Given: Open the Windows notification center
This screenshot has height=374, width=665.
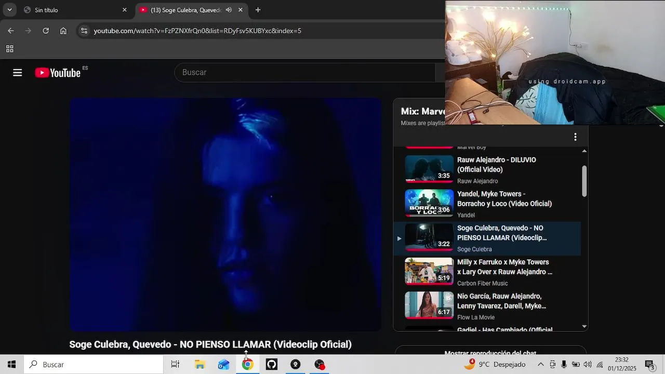Looking at the screenshot, I should pyautogui.click(x=649, y=365).
